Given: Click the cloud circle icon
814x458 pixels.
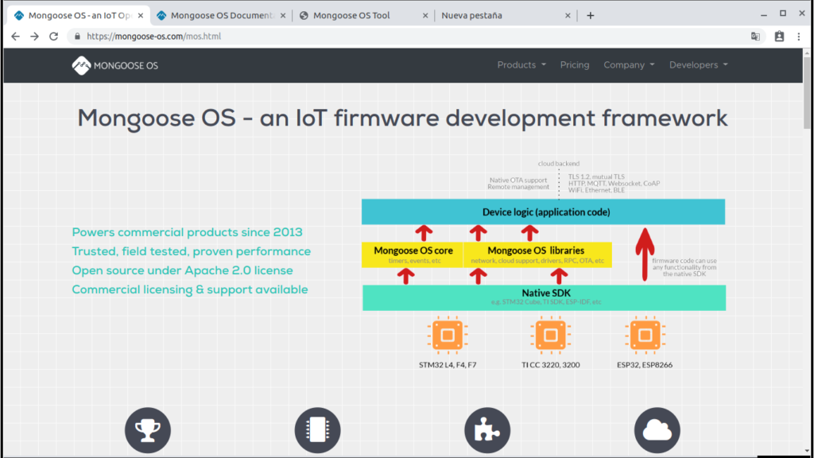Looking at the screenshot, I should [x=657, y=430].
